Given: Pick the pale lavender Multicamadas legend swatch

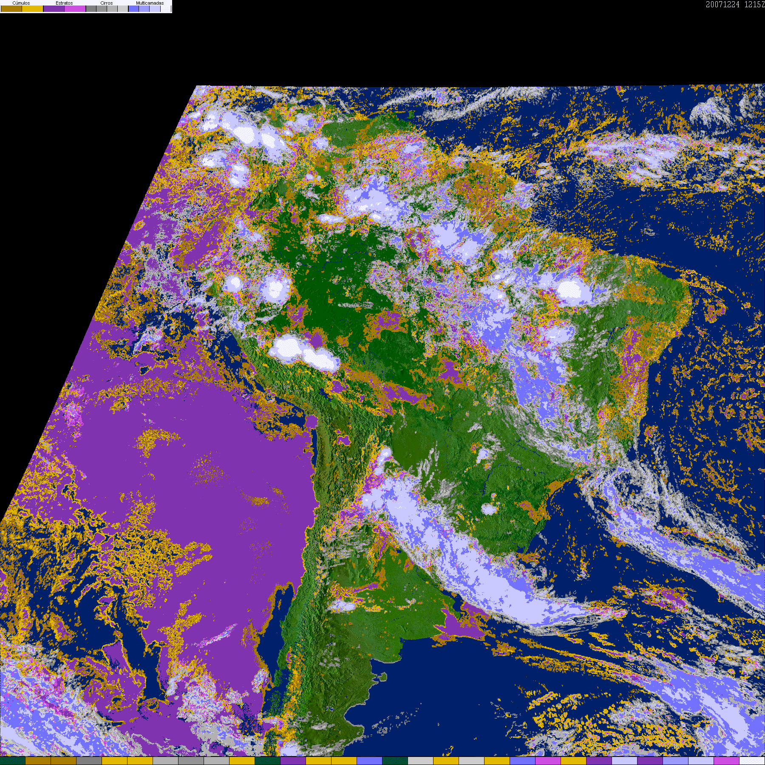Looking at the screenshot, I should [155, 8].
